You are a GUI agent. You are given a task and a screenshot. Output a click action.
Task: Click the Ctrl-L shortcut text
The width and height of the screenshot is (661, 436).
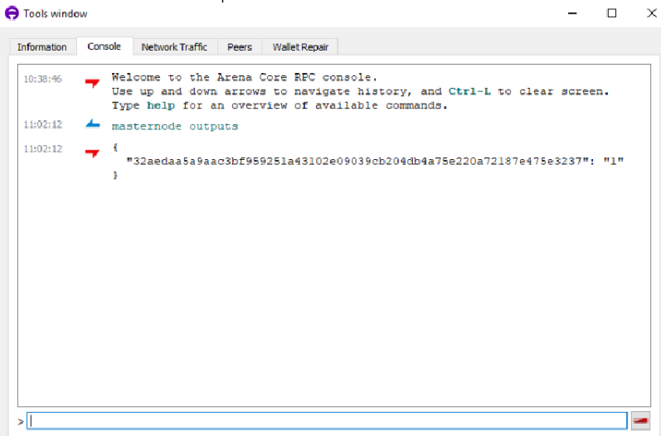(x=469, y=91)
